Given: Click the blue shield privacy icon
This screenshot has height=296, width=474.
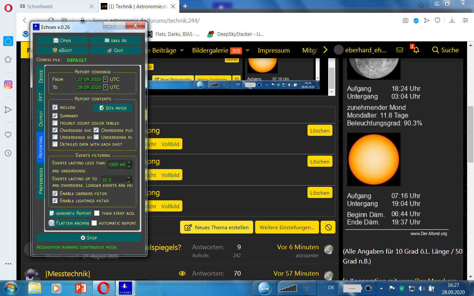Looking at the screenshot, I should [x=416, y=21].
